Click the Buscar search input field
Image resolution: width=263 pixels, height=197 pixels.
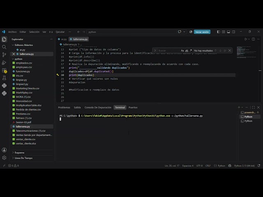169,50
